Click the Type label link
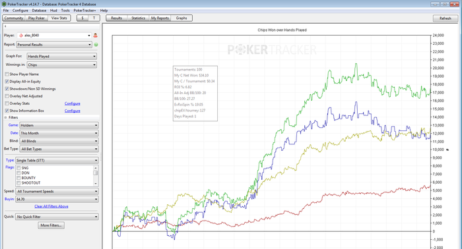462x249 pixels. (x=10, y=160)
